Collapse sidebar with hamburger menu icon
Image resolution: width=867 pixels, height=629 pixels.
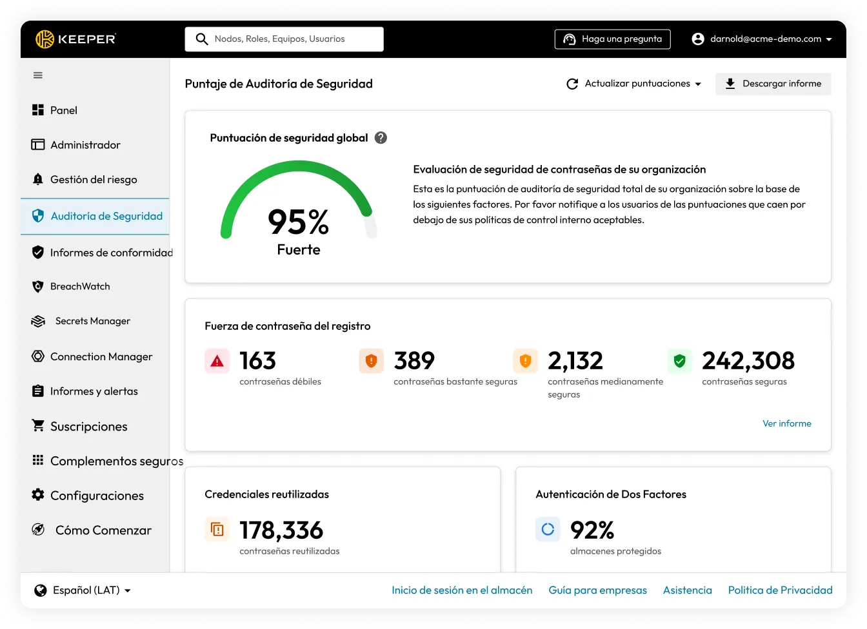(x=38, y=75)
